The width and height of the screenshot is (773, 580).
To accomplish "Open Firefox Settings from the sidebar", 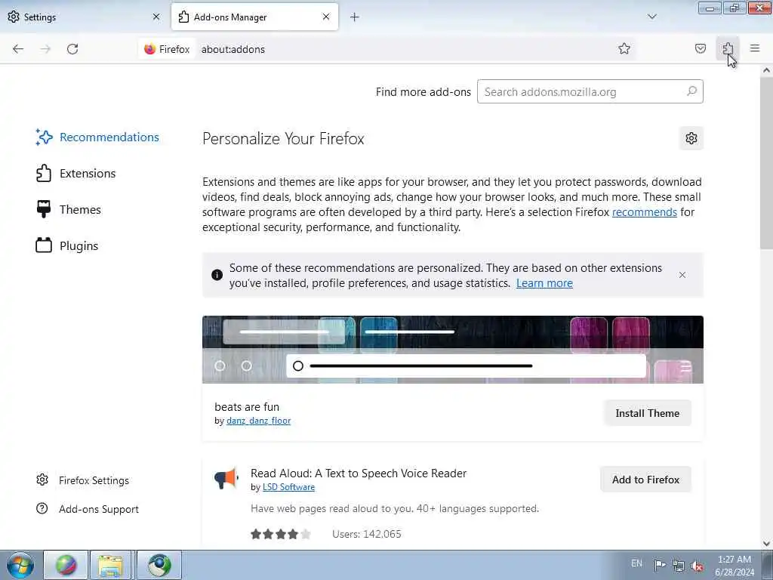I will [x=83, y=480].
